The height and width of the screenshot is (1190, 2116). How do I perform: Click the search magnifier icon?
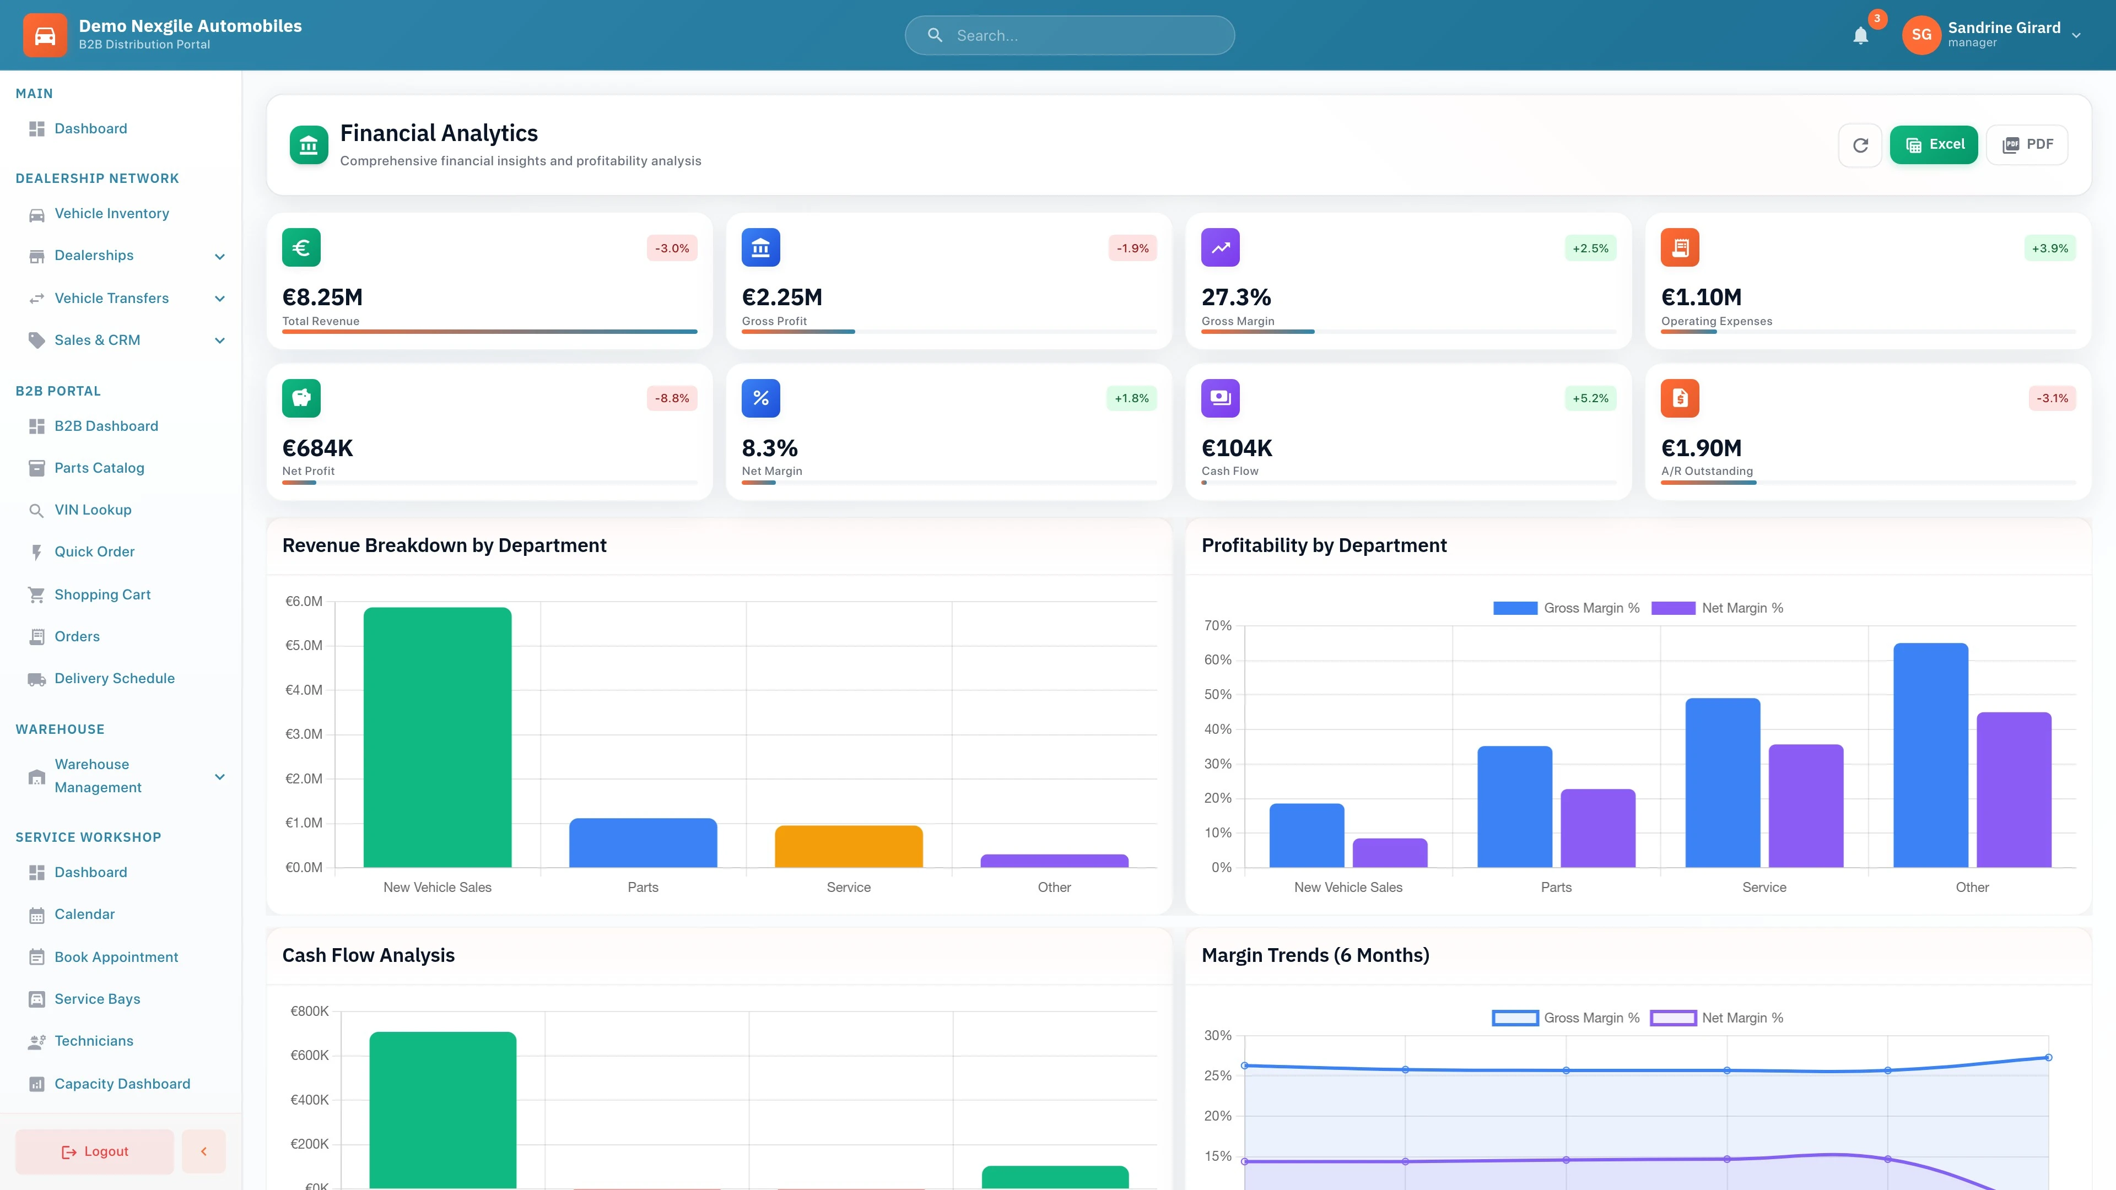(935, 35)
